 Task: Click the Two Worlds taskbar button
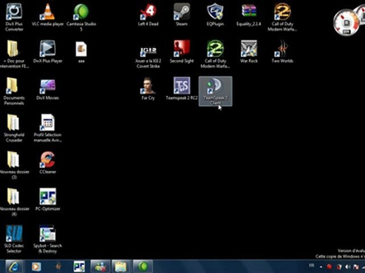click(58, 267)
